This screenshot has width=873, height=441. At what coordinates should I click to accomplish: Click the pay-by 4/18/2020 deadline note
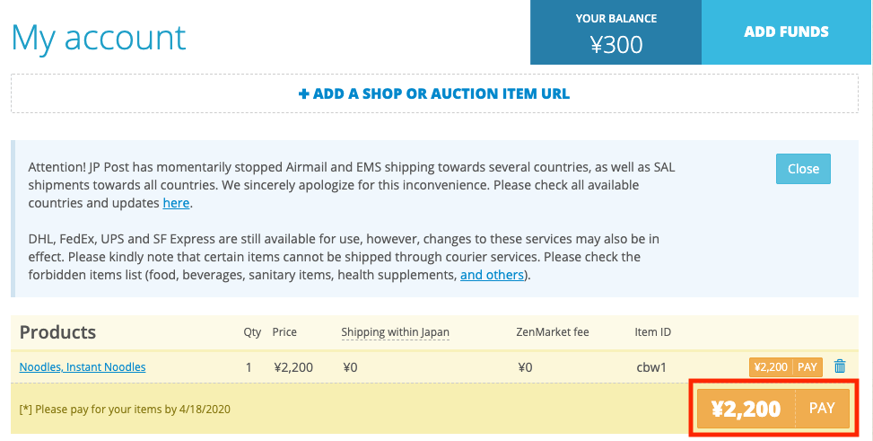[125, 410]
